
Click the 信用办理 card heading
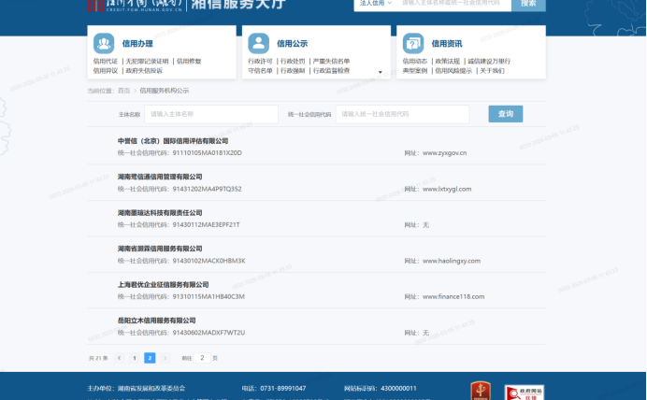click(x=137, y=44)
